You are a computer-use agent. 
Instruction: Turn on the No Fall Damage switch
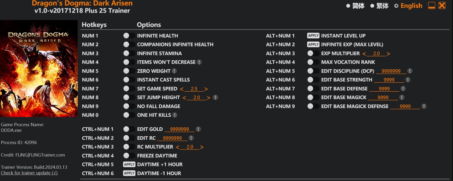tap(129, 106)
